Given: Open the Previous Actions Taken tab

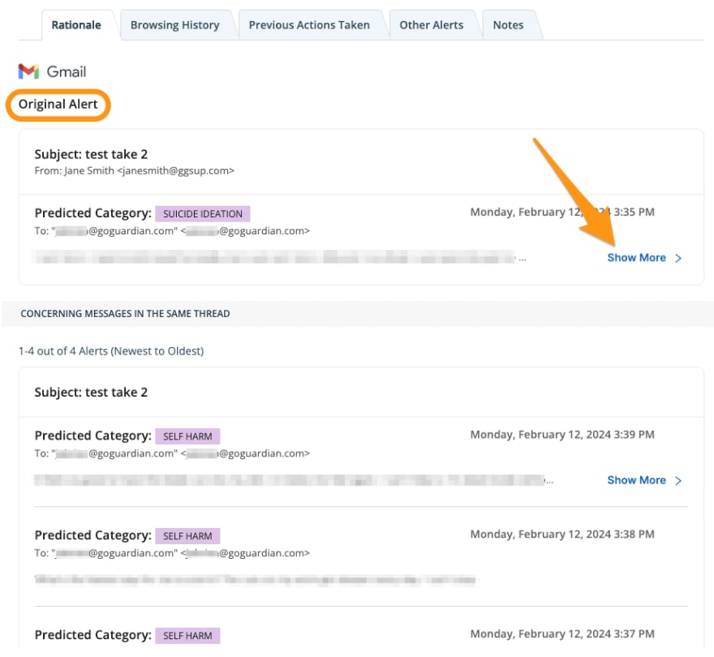Looking at the screenshot, I should (309, 25).
